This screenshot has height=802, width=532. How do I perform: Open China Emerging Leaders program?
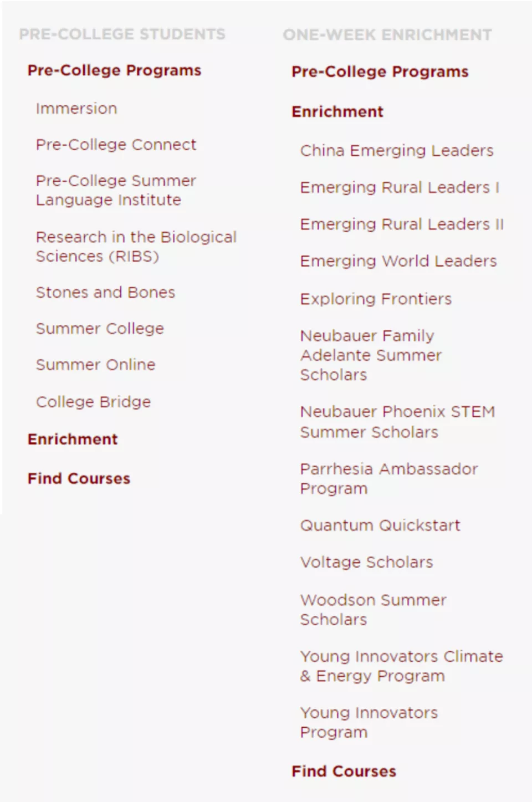397,151
